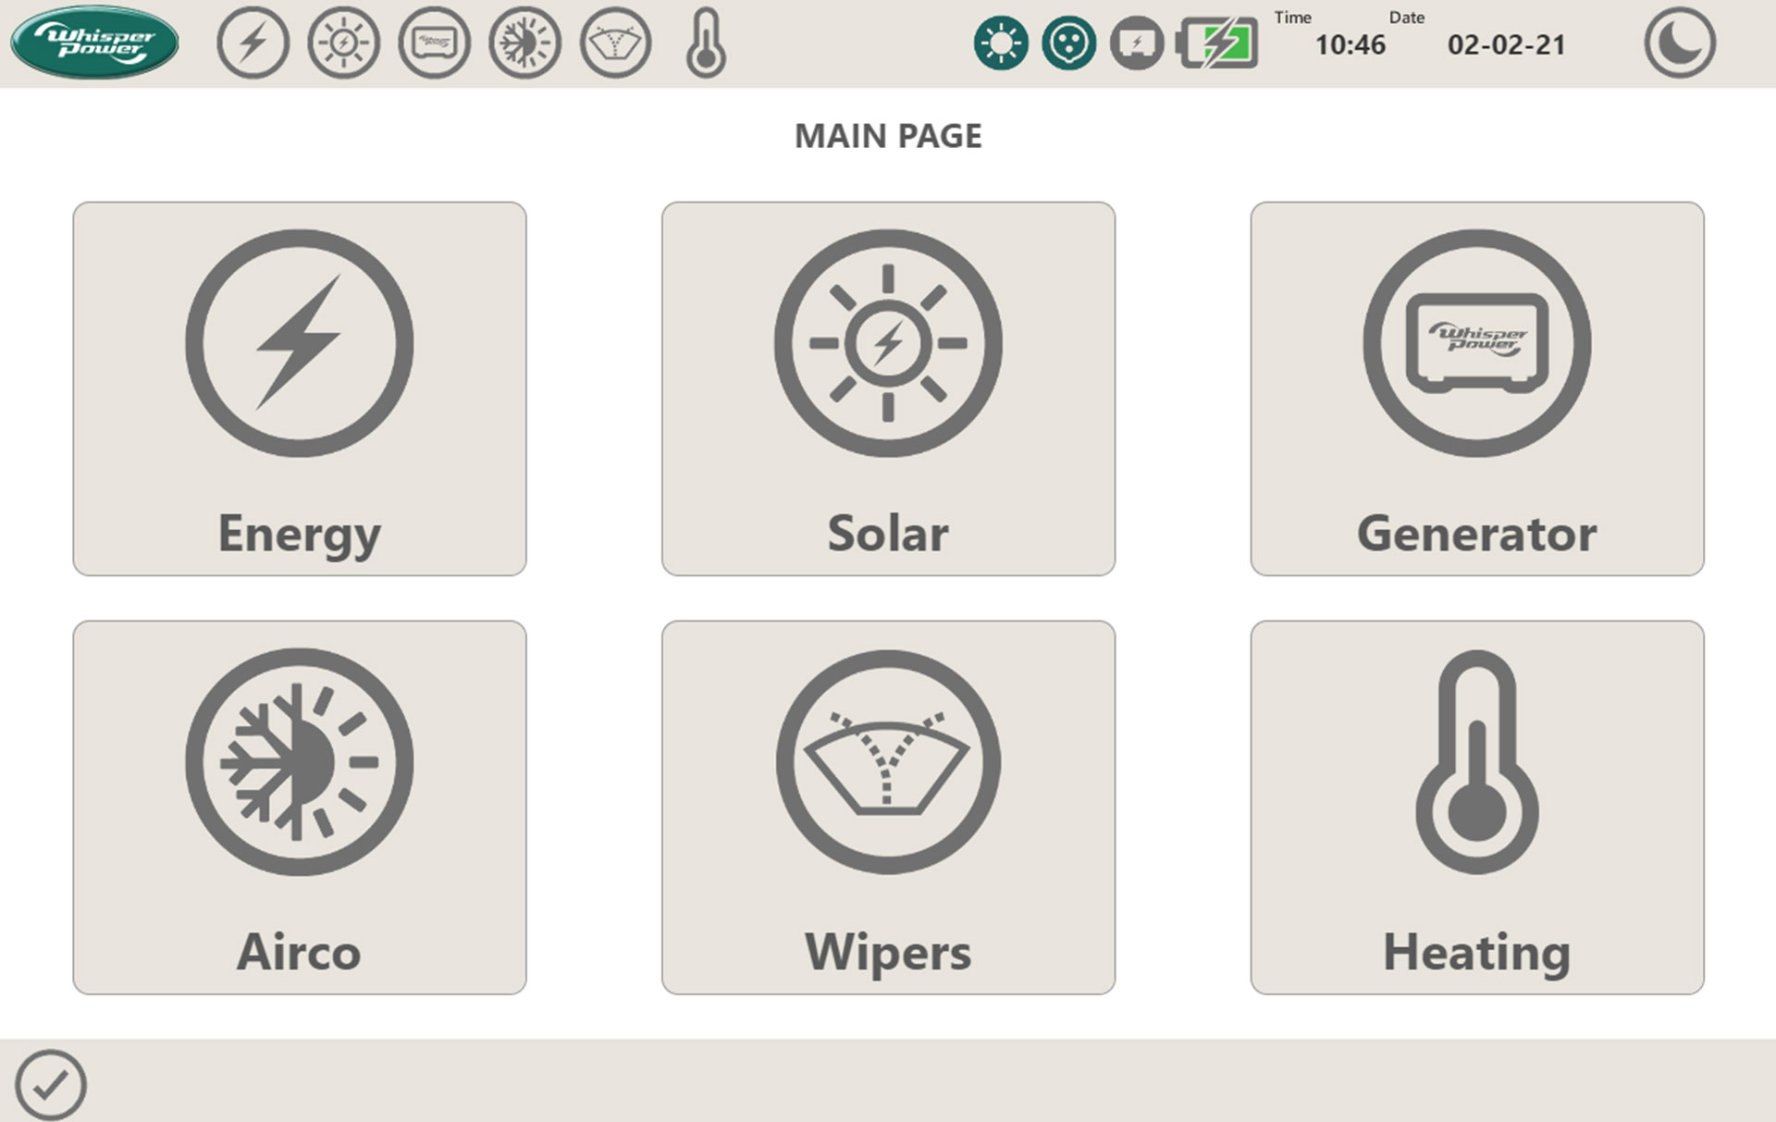Open Solar via top toolbar sun icon

coord(343,43)
